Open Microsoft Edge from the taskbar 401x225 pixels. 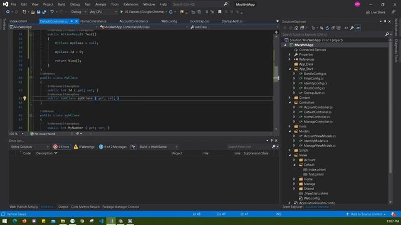14,221
